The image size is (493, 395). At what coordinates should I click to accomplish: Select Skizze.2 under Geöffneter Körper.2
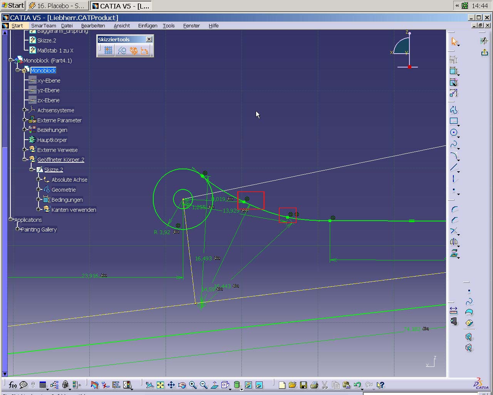(54, 169)
